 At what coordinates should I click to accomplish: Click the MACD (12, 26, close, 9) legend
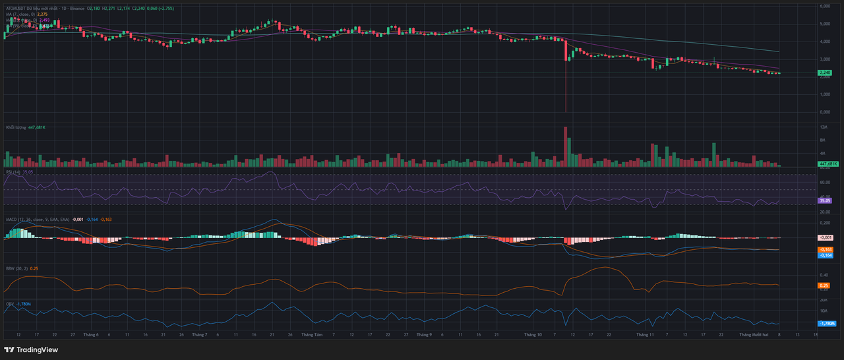point(59,218)
